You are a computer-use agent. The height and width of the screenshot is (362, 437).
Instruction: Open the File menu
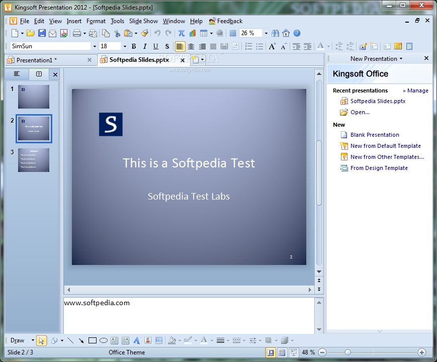[25, 21]
